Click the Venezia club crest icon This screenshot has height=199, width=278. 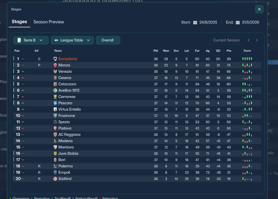point(55,72)
